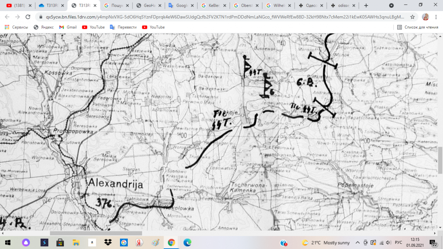Open the dark blue lightning app in taskbar
Image resolution: width=443 pixels, height=249 pixels.
(44, 243)
